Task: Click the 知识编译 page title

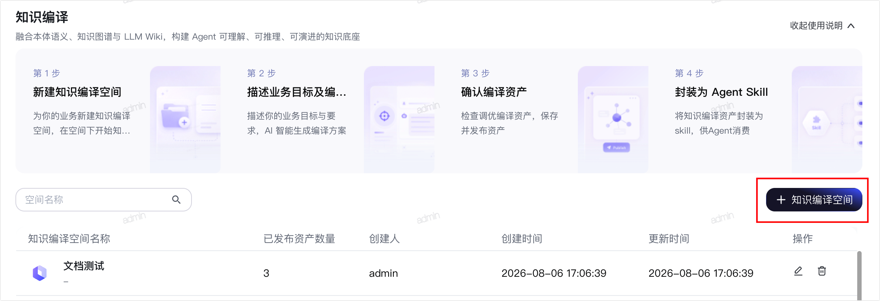Action: [x=42, y=17]
